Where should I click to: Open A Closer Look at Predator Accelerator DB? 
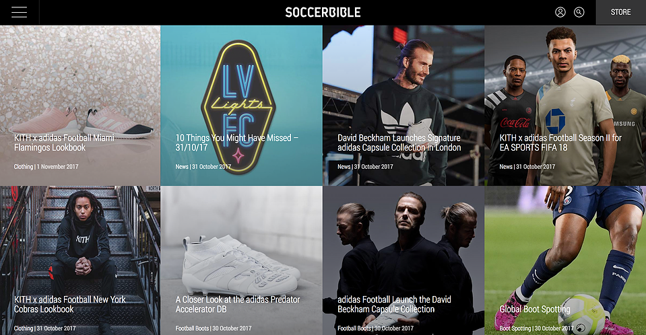(238, 305)
